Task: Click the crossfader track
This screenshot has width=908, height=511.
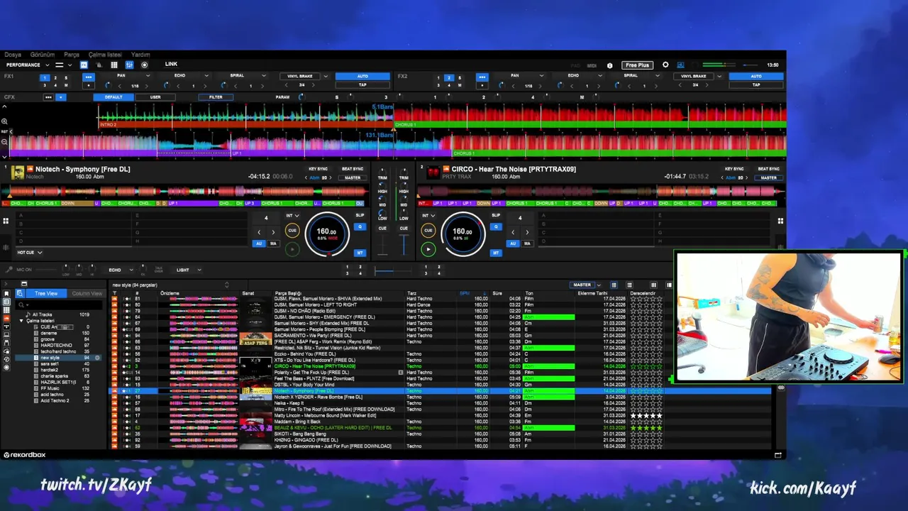Action: point(393,270)
